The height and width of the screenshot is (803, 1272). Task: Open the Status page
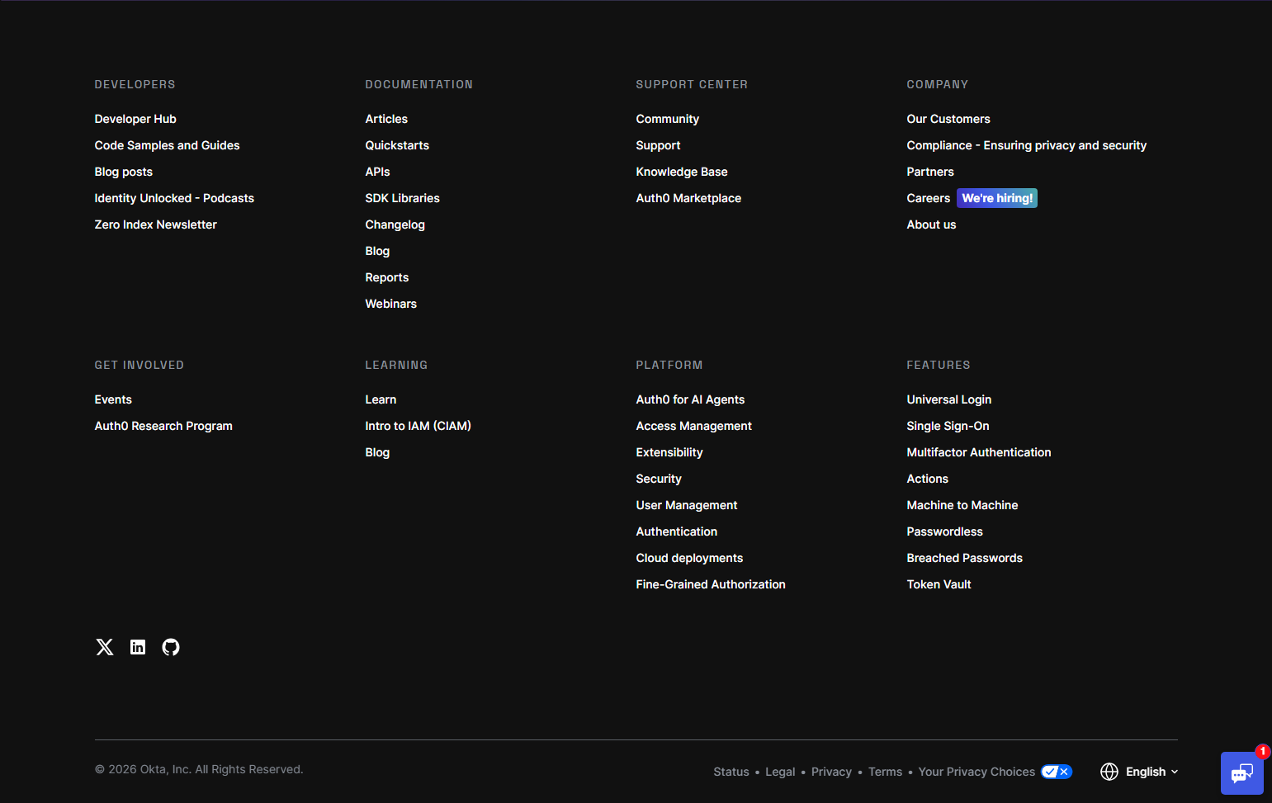731,771
